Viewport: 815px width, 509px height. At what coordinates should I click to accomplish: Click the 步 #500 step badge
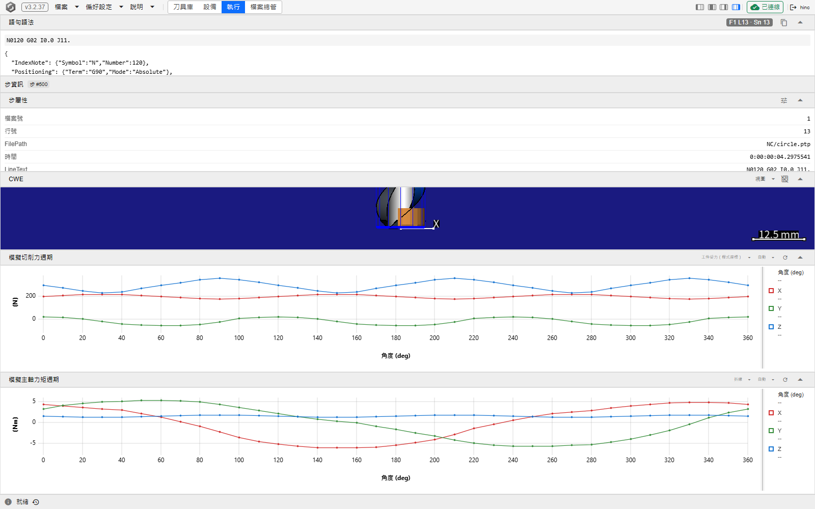coord(39,84)
